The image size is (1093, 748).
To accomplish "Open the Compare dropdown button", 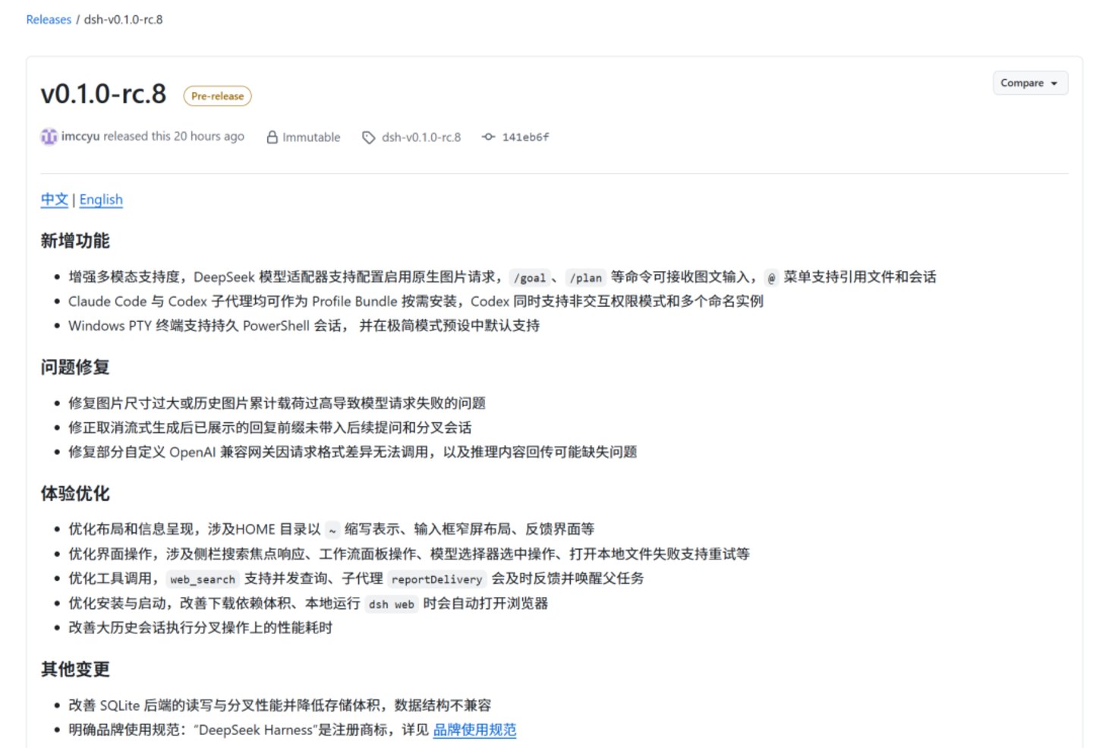I will tap(1030, 83).
